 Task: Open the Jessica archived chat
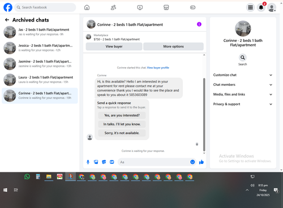pos(40,48)
